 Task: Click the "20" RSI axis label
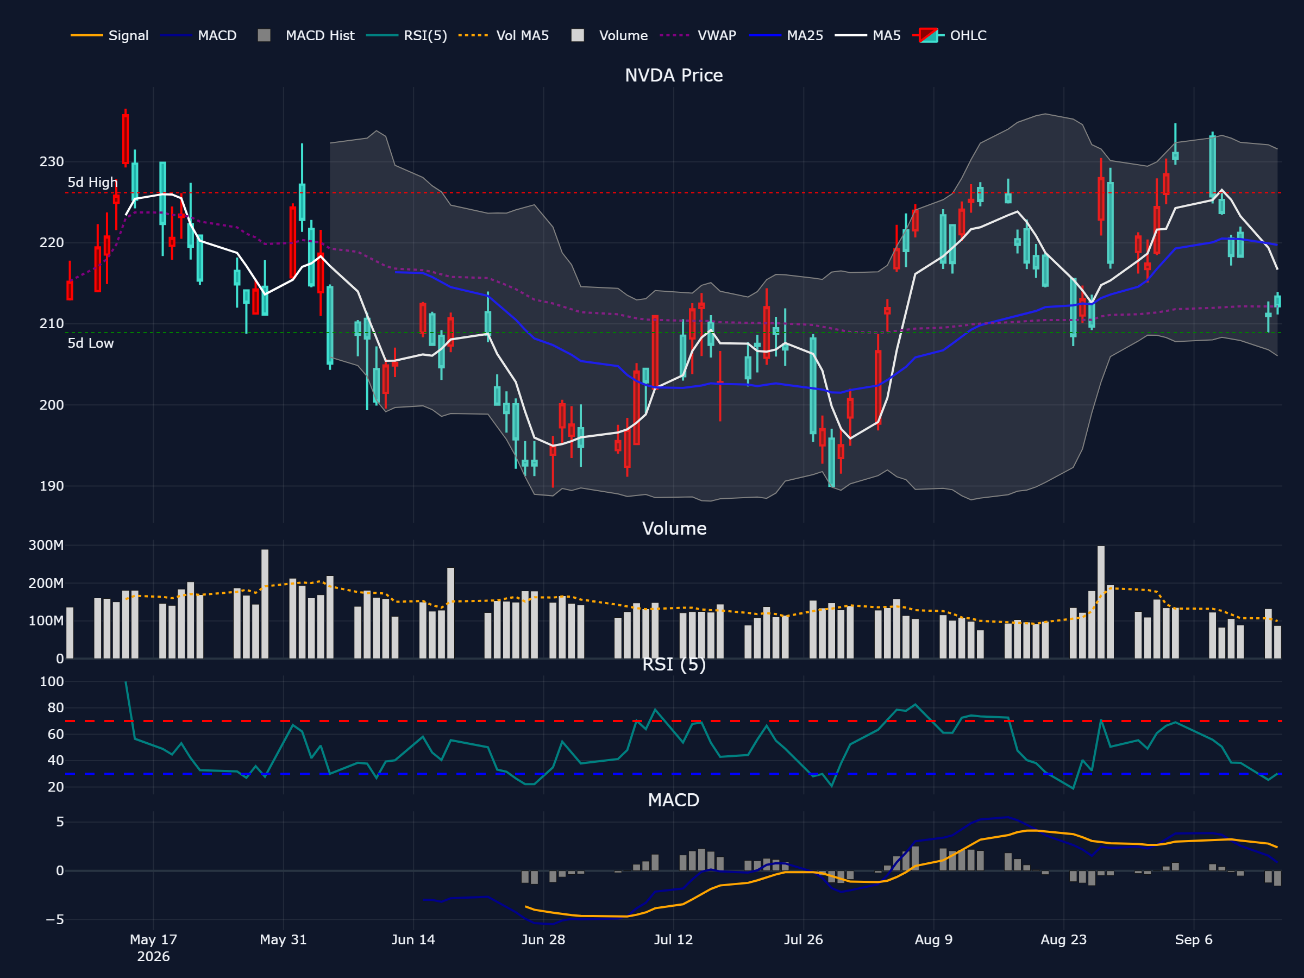[x=56, y=787]
